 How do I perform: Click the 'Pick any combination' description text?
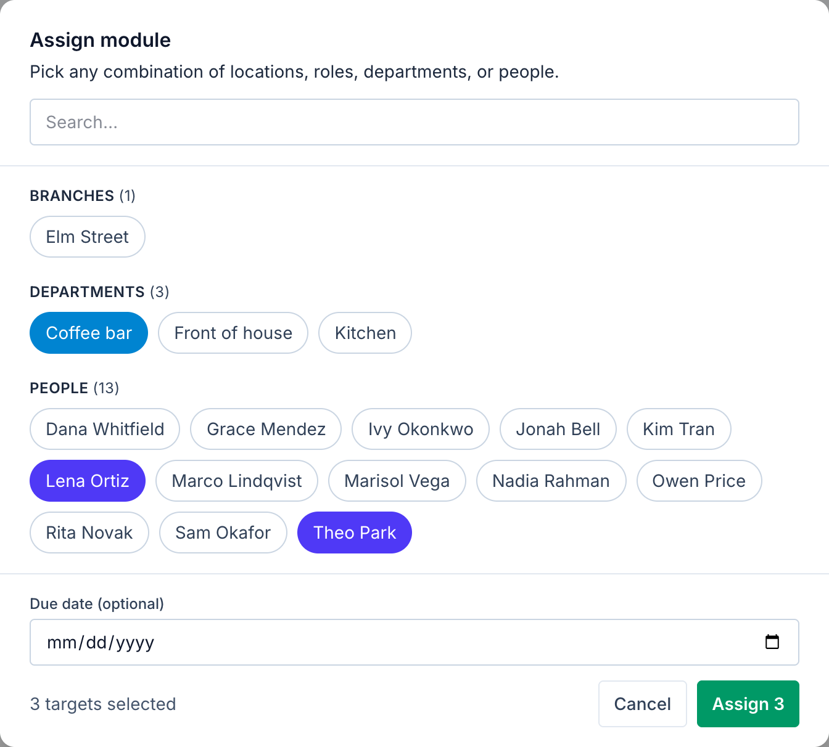click(294, 72)
